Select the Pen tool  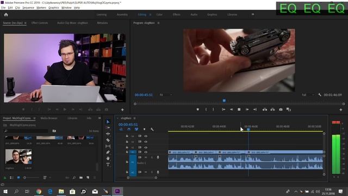coord(108,152)
